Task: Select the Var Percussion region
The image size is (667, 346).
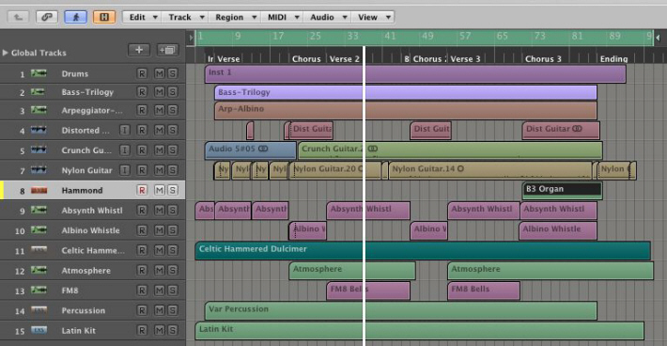Action: click(x=401, y=310)
